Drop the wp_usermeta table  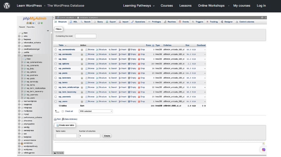click(x=141, y=97)
